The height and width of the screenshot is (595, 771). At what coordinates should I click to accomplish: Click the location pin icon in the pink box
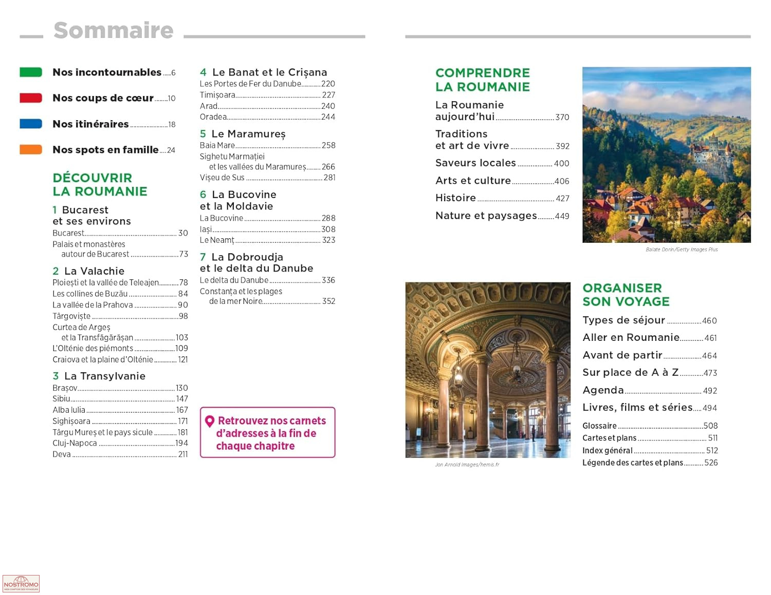pos(210,421)
